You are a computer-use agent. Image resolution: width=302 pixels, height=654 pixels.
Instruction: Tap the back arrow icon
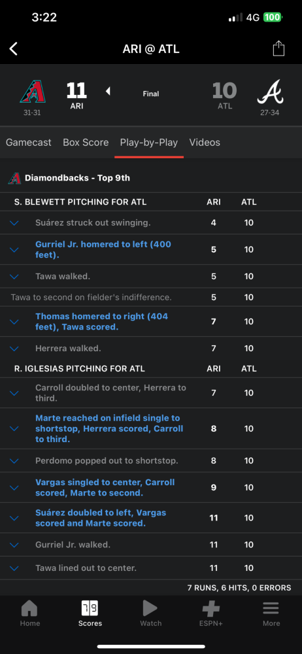(13, 49)
